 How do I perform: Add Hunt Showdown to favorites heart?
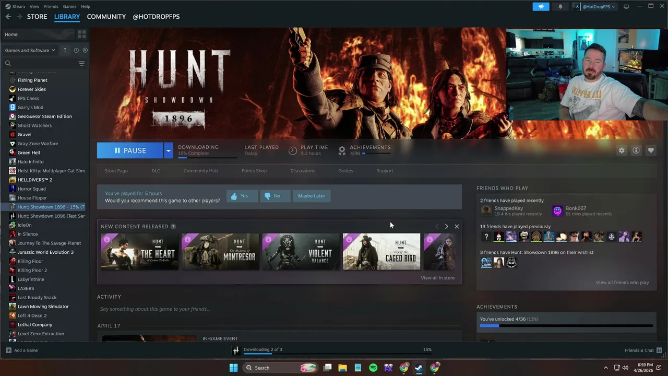651,150
